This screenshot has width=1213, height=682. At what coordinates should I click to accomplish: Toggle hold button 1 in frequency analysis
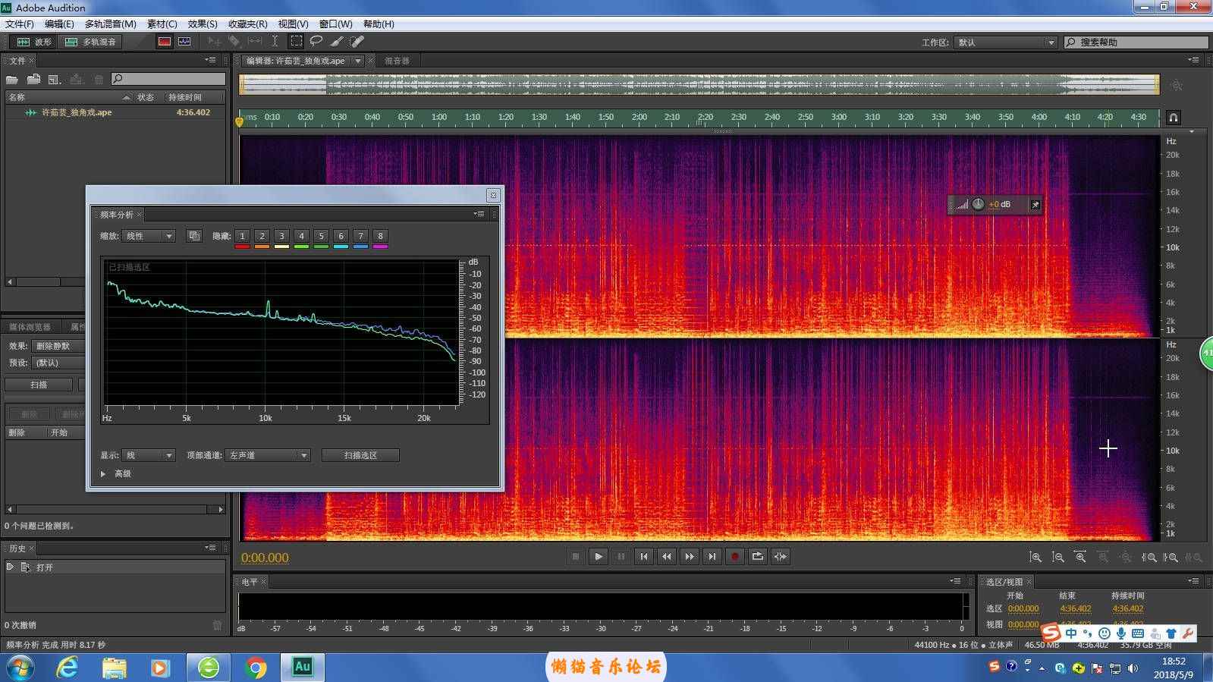tap(242, 236)
